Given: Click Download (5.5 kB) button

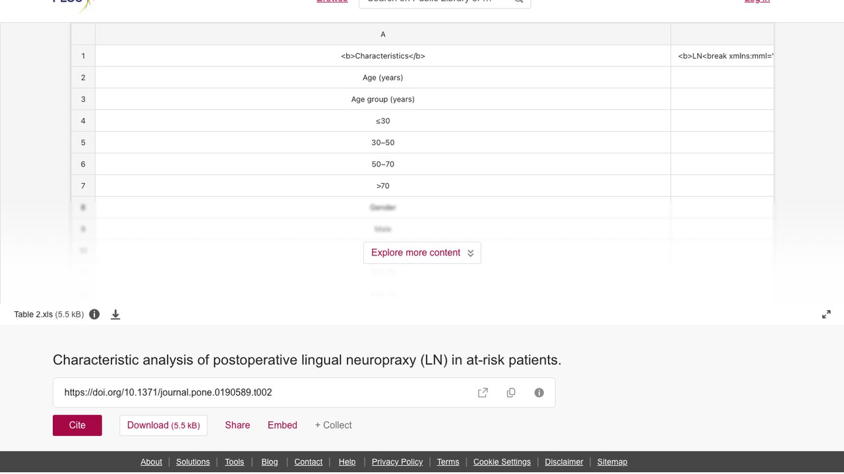Looking at the screenshot, I should [x=164, y=425].
